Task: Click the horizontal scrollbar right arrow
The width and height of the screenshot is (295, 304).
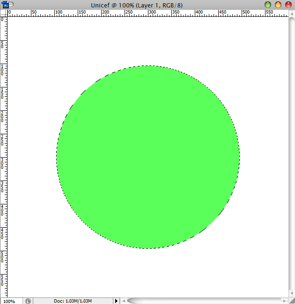Action: coord(285,301)
